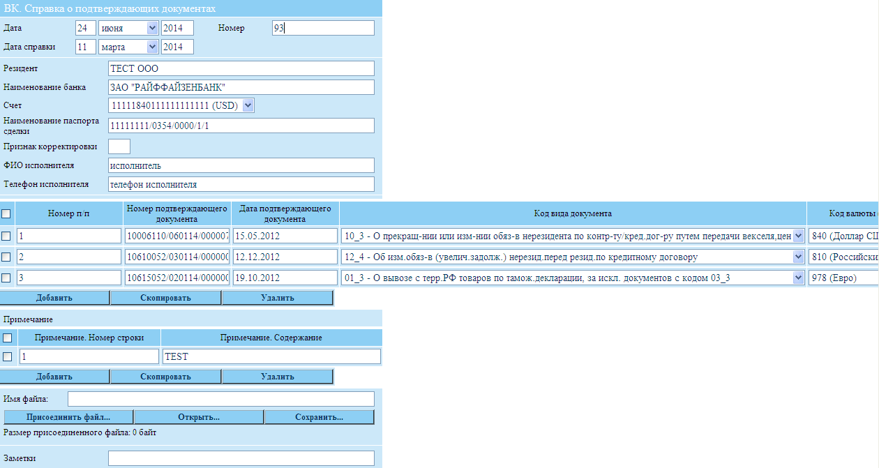Toggle the select-all checkbox in documents table header
This screenshot has width=879, height=468.
click(7, 213)
